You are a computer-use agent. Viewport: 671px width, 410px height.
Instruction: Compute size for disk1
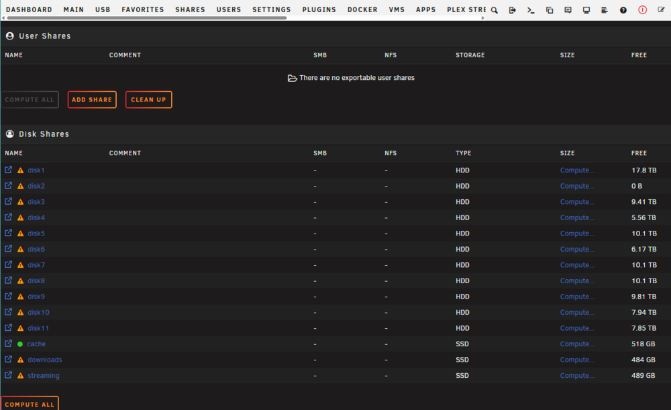point(577,170)
